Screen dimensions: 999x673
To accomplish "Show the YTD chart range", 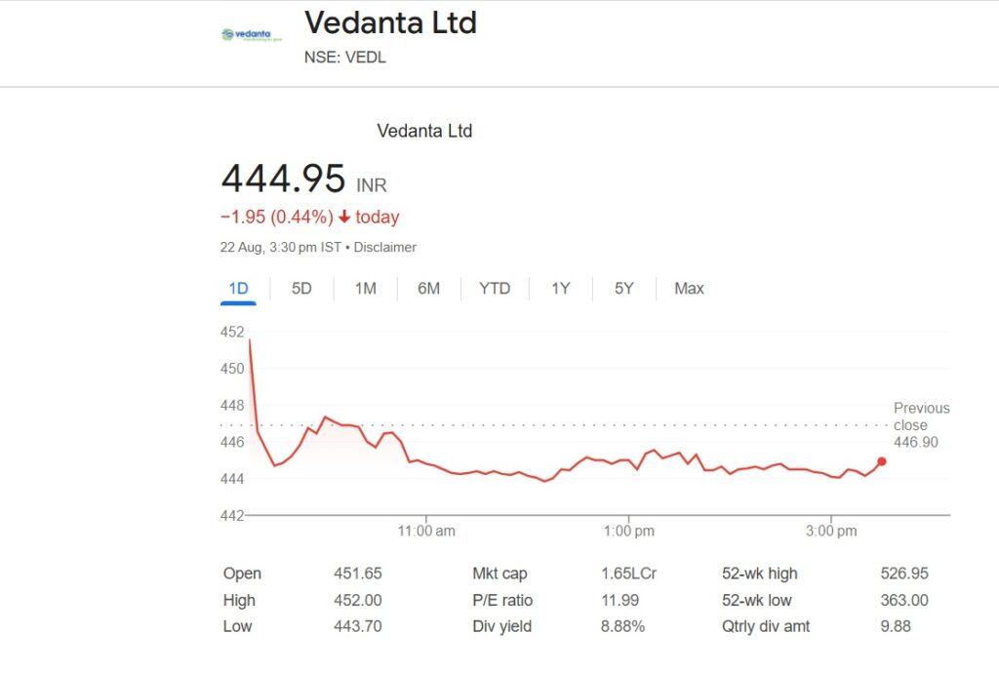I will point(495,289).
